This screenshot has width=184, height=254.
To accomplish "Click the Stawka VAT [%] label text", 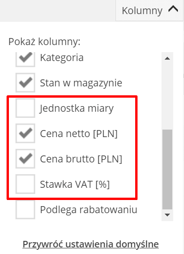I will click(x=75, y=185).
